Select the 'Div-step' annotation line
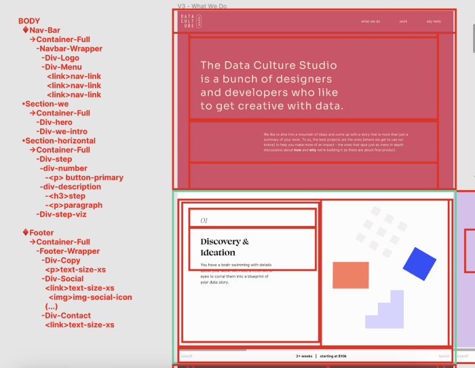The width and height of the screenshot is (475, 368). [x=54, y=159]
